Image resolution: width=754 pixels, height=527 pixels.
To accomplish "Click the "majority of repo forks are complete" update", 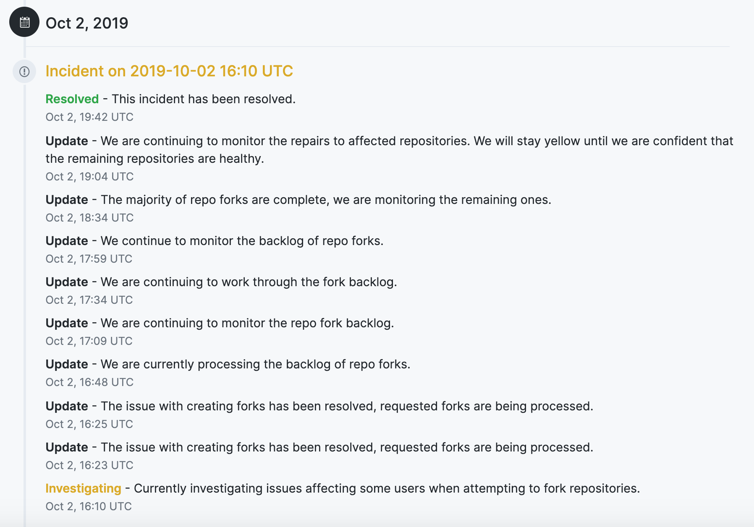I will click(x=326, y=200).
